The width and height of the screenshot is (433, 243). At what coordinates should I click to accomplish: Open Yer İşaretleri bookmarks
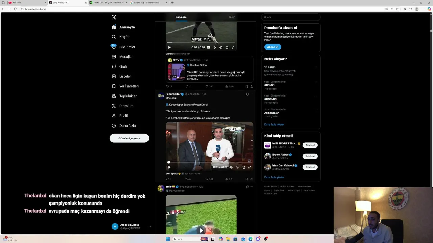pyautogui.click(x=125, y=86)
